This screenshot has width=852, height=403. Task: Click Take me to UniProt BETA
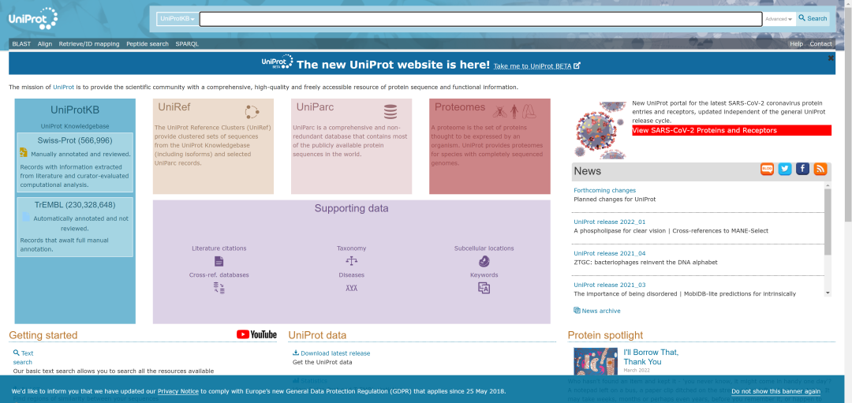tap(537, 65)
